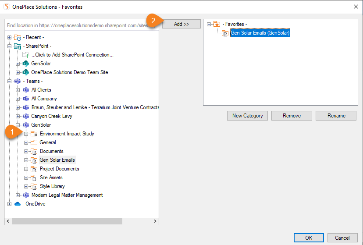Collapse the Teams node

(9, 81)
